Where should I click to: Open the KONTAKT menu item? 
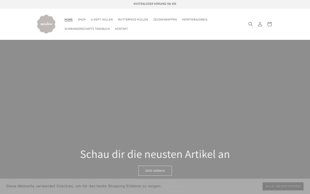[x=121, y=28]
